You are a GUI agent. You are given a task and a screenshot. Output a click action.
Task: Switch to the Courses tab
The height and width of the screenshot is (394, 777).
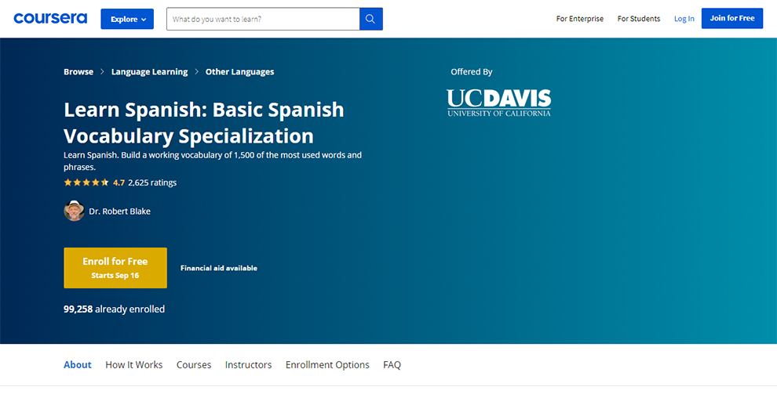(194, 365)
